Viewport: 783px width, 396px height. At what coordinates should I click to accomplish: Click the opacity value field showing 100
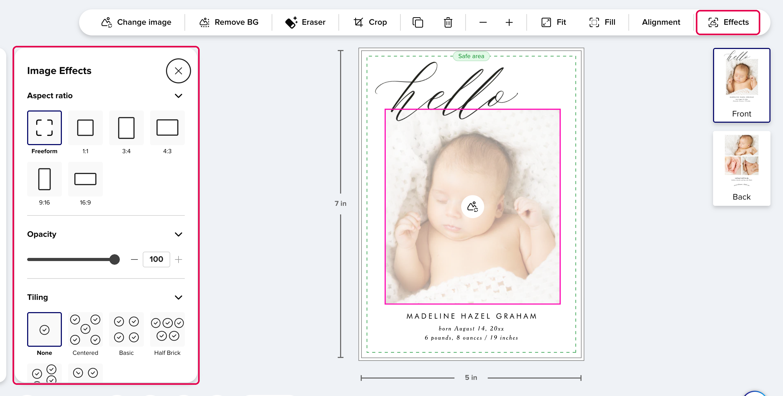(x=156, y=259)
